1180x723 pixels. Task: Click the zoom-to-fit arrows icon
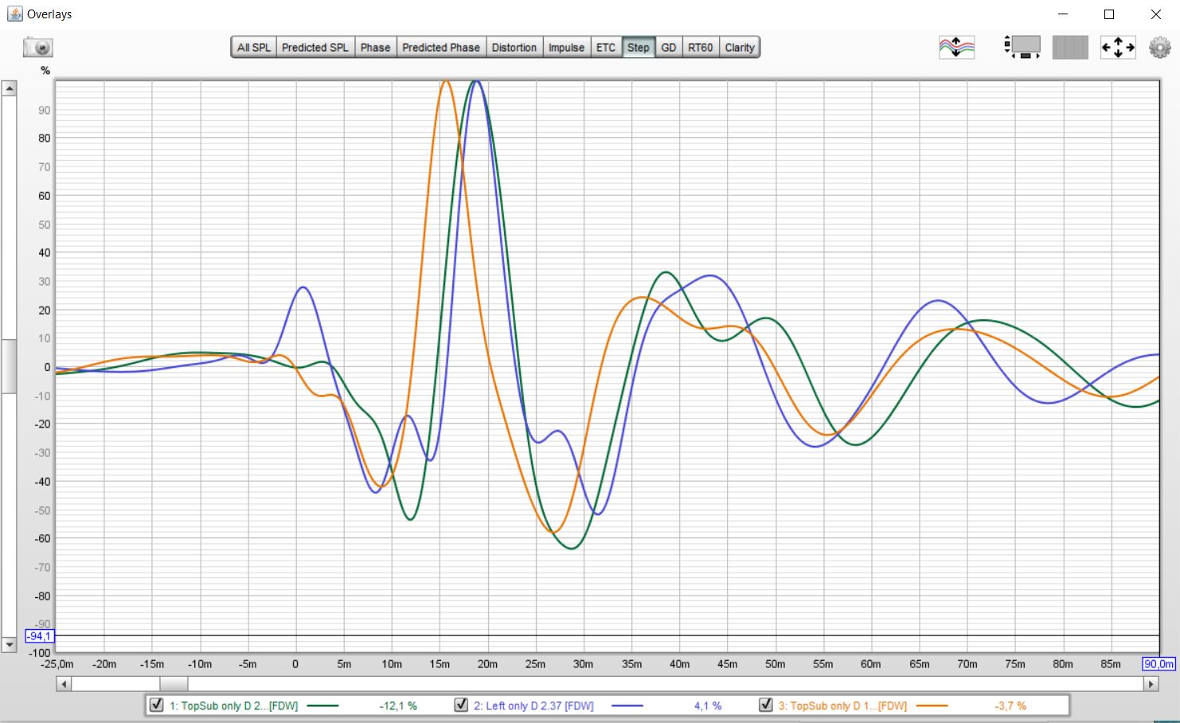click(1118, 48)
